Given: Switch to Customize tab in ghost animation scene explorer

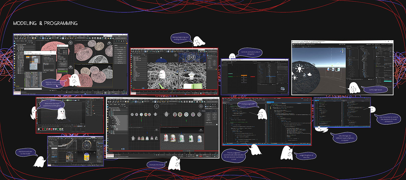Looking at the screenshot, I should [x=123, y=104].
